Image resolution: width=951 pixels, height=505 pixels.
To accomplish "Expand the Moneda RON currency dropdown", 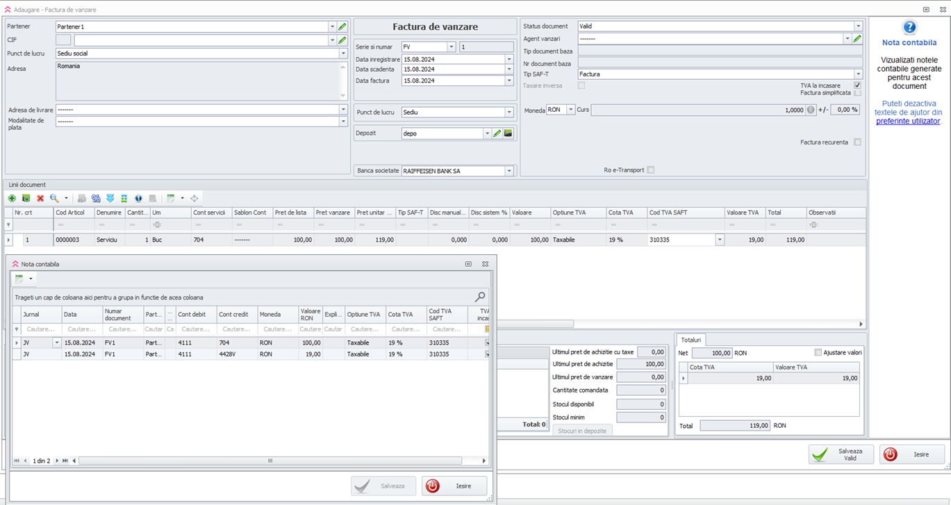I will pos(570,110).
